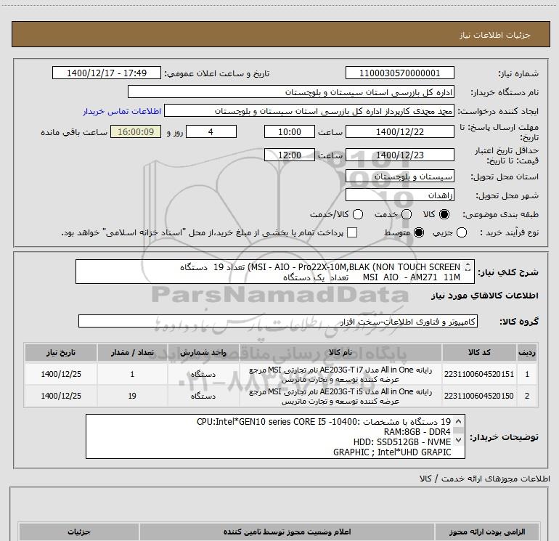
Task: Select the کالا radio button
Action: coord(444,214)
